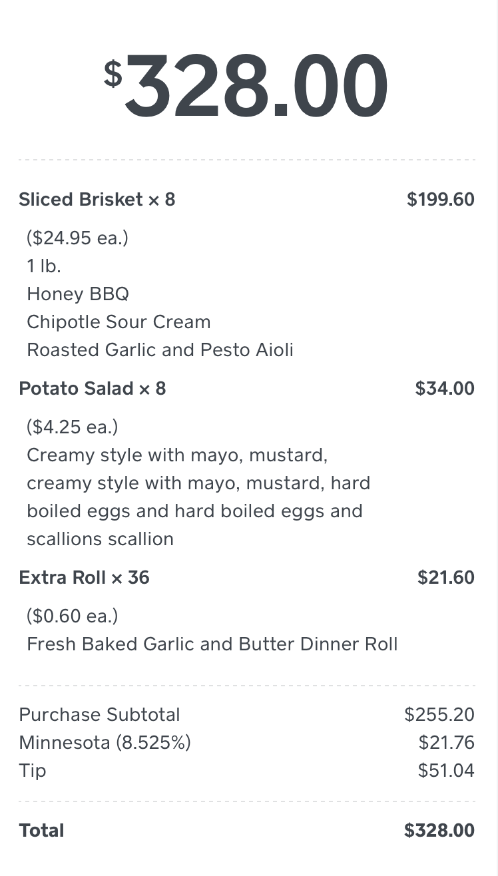Click the bold Total label at bottom
Screen dimensions: 498x876
(42, 831)
